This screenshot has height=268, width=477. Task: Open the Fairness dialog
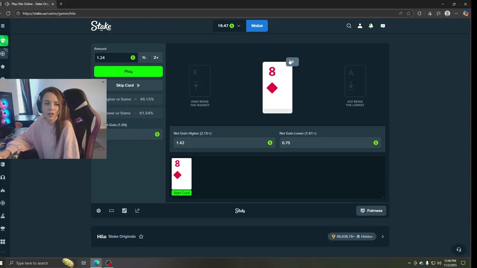[x=371, y=211]
